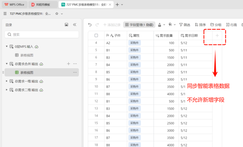Viewport: 243px width, 147px height.
Task: Switch to the 找稻壳模板 tab
Action: 43,5
